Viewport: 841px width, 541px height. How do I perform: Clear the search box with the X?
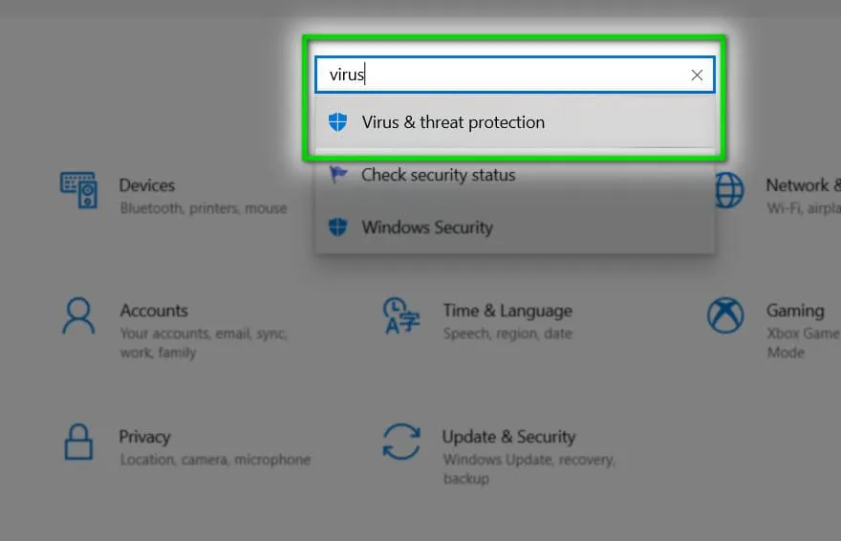pos(697,76)
